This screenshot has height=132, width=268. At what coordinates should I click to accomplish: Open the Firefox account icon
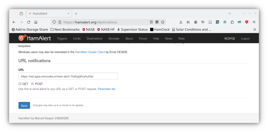195,22
